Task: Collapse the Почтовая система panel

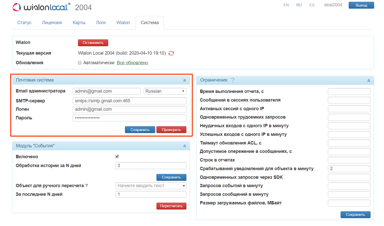Action: click(184, 80)
